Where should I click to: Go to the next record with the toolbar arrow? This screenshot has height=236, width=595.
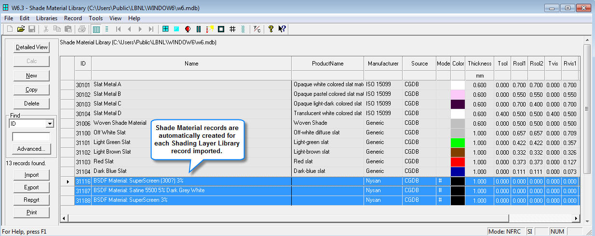(140, 29)
